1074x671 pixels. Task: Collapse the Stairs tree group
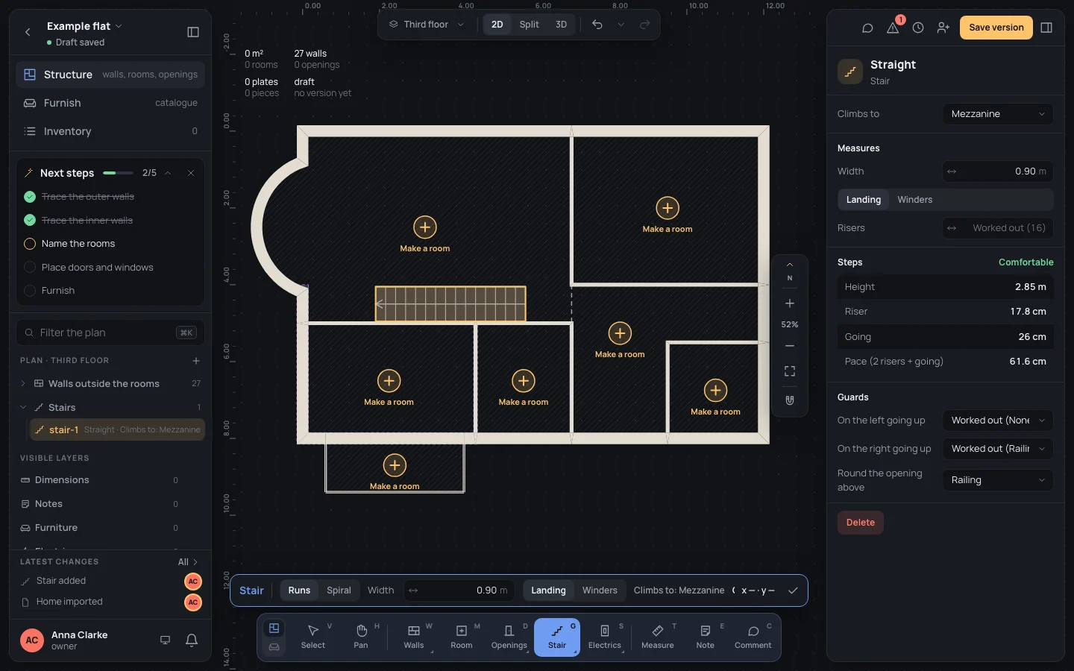pos(23,408)
